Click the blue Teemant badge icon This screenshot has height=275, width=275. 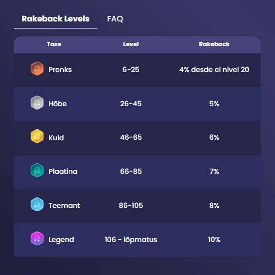pyautogui.click(x=37, y=205)
